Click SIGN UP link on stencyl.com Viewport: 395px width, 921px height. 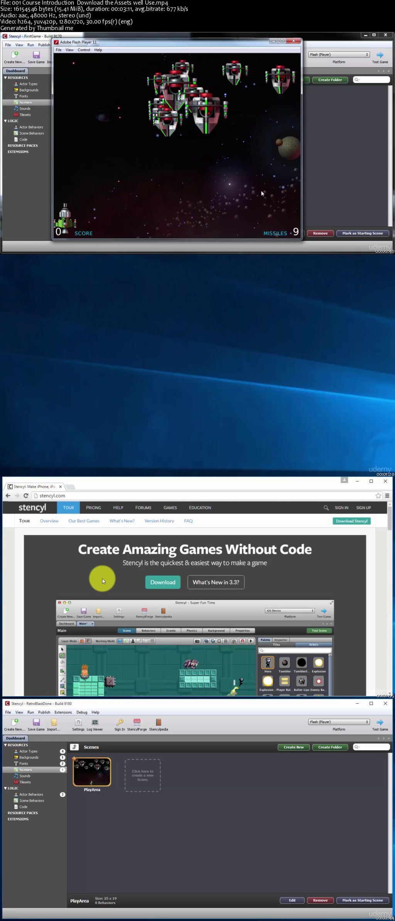pyautogui.click(x=363, y=508)
